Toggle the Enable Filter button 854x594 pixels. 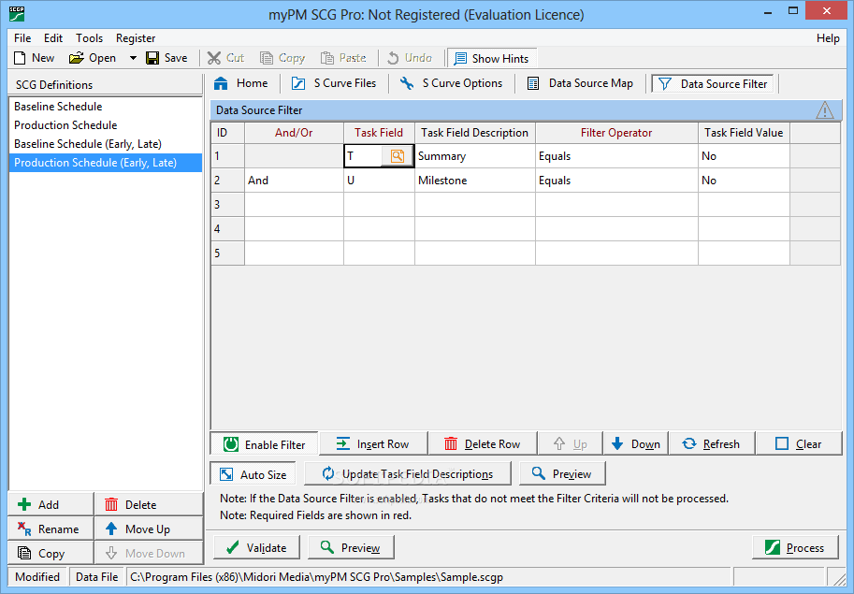(265, 444)
